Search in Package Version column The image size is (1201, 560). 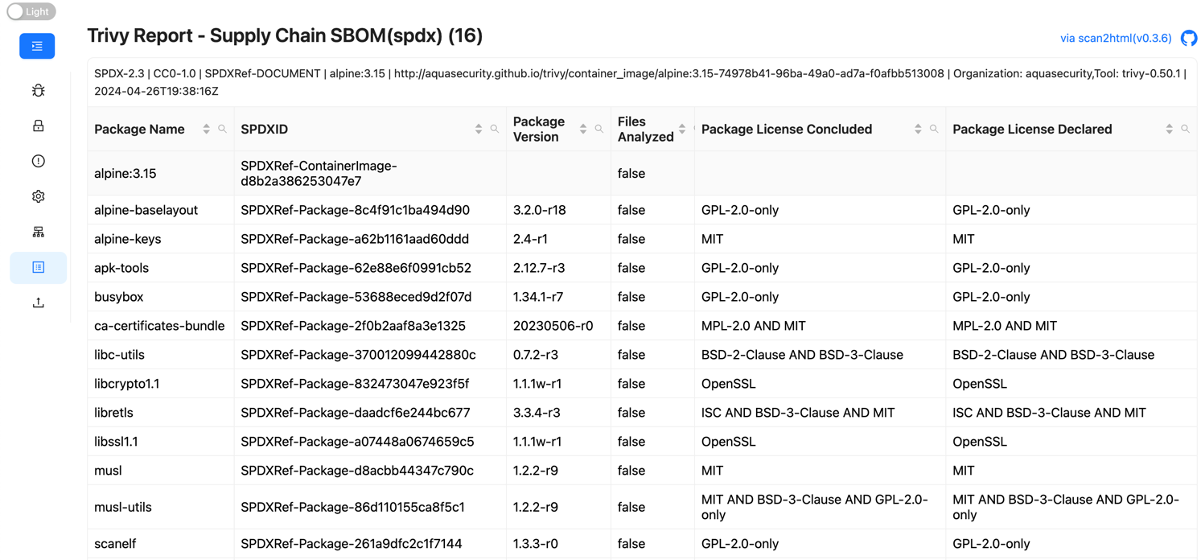pyautogui.click(x=599, y=129)
